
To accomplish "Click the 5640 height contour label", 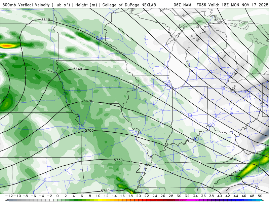I will [78, 69].
